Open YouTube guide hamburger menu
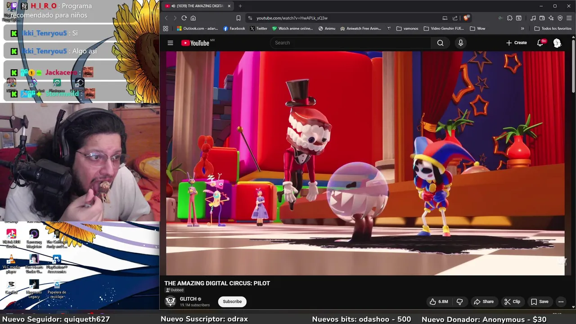This screenshot has width=576, height=324. coord(170,43)
